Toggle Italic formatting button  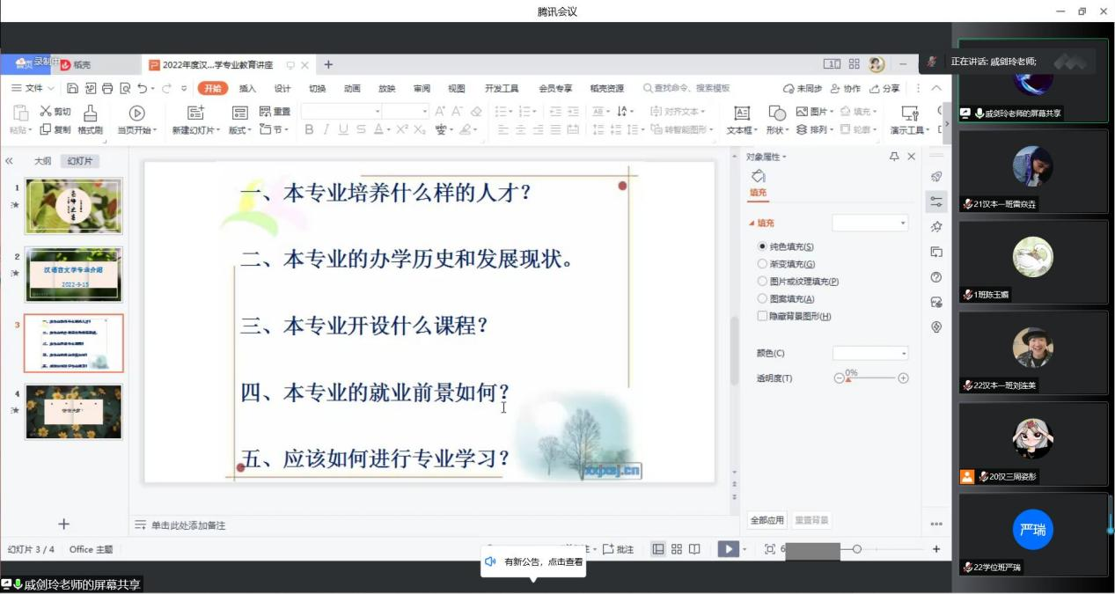[326, 129]
